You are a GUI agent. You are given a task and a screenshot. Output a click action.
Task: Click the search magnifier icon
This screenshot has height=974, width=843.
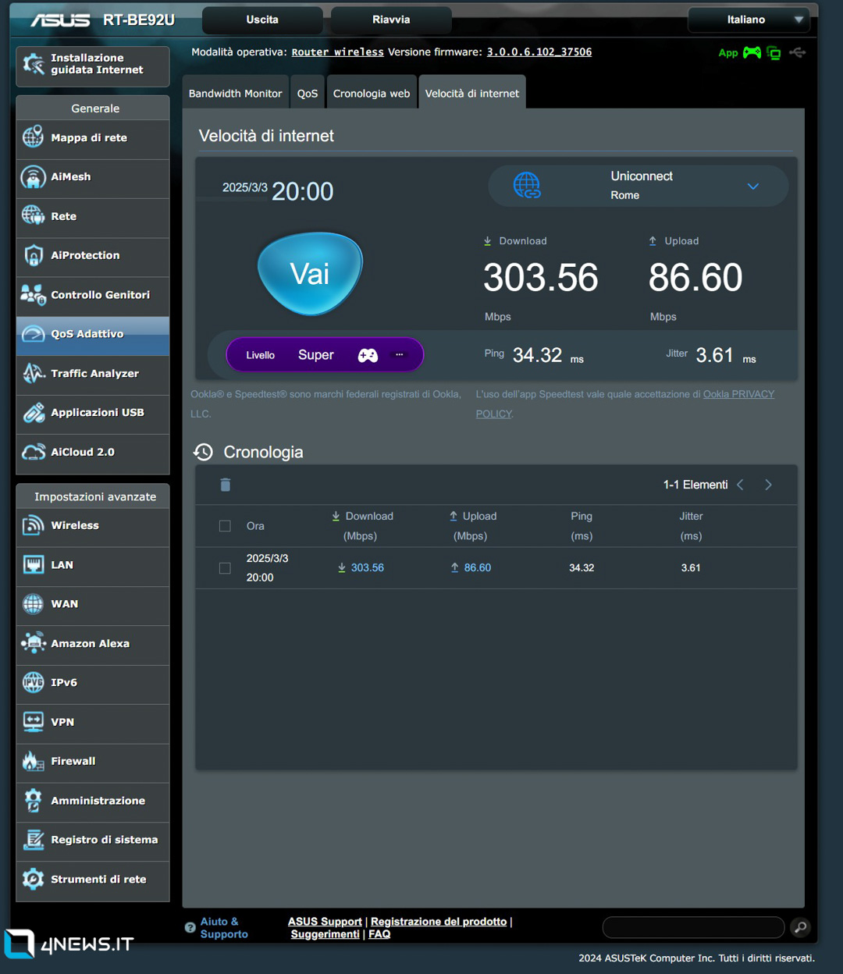tap(800, 927)
